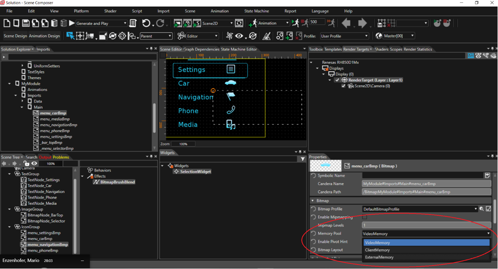Click the back navigation arrow in the toolbar
This screenshot has height=269, width=498.
click(x=346, y=23)
